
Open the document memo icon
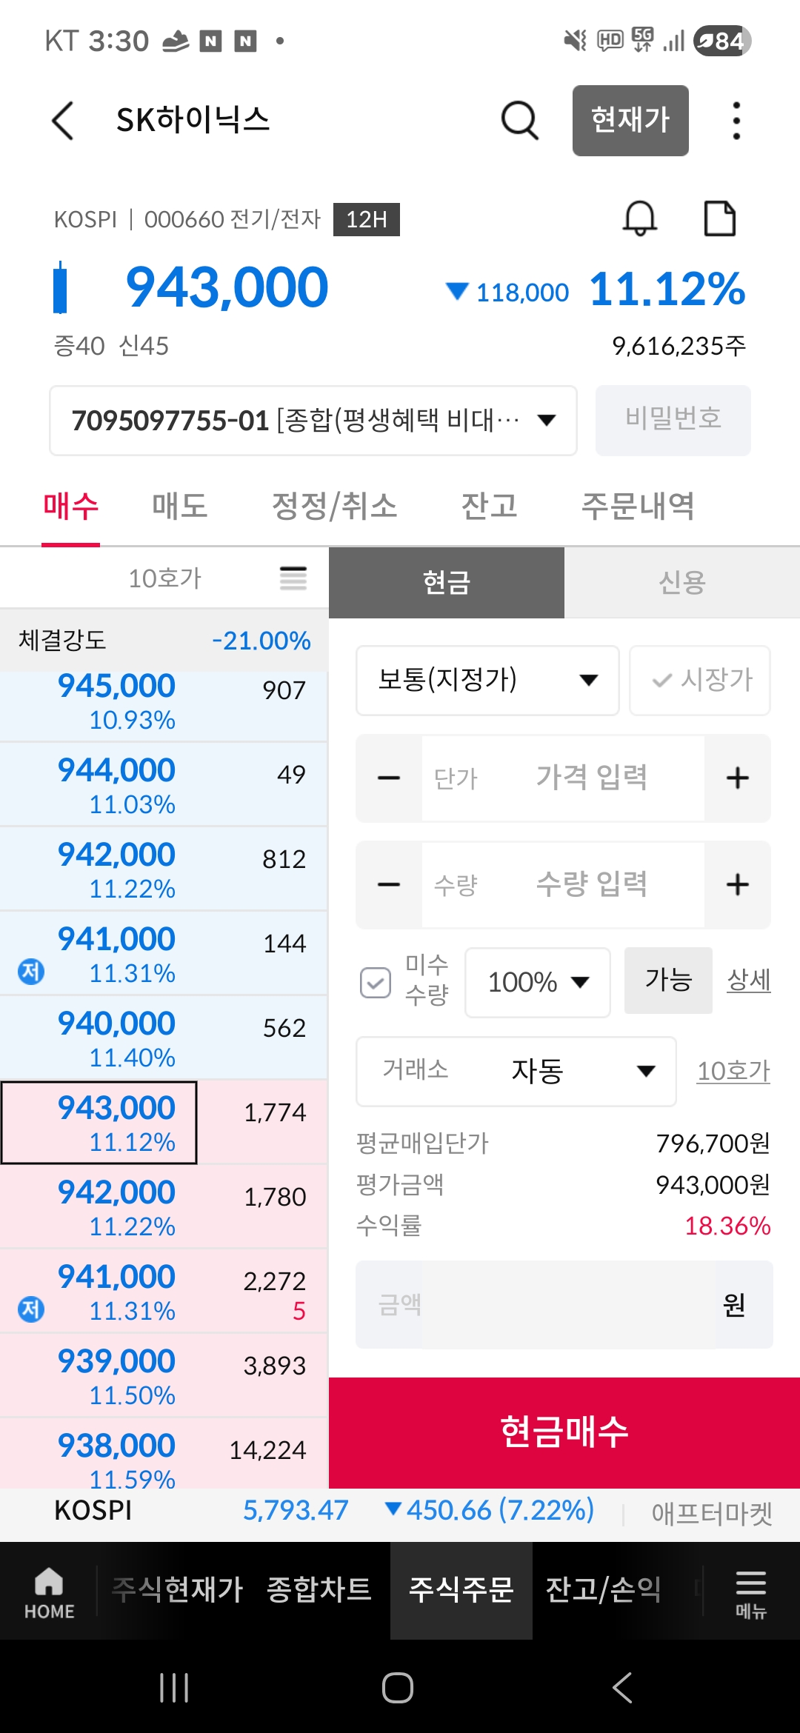pos(719,218)
